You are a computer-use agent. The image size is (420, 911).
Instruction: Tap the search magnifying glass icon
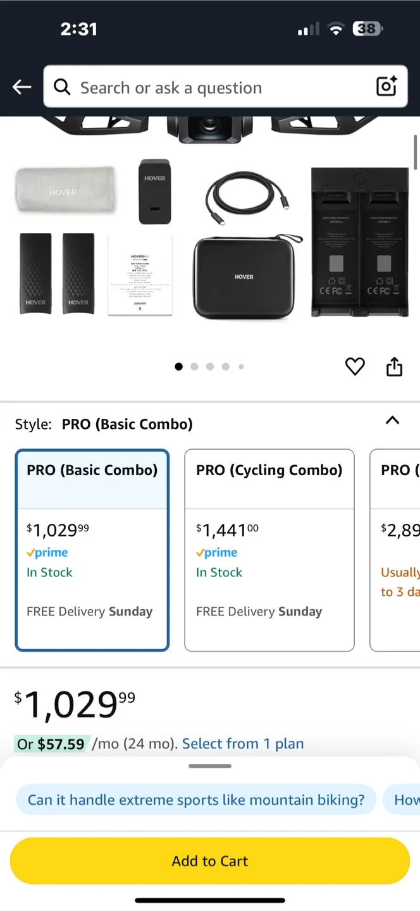coord(62,87)
